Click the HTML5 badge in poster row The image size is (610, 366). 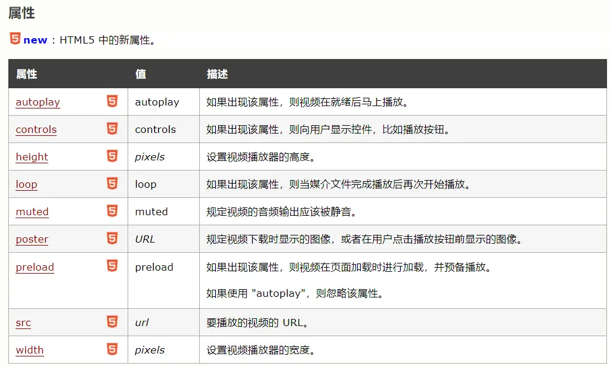[112, 238]
